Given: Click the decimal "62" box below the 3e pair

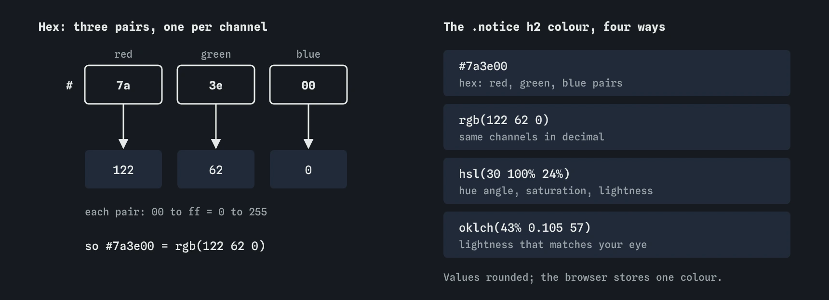Looking at the screenshot, I should pyautogui.click(x=216, y=169).
